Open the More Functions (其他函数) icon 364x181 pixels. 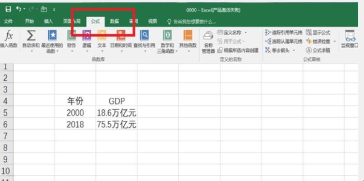tap(188, 36)
